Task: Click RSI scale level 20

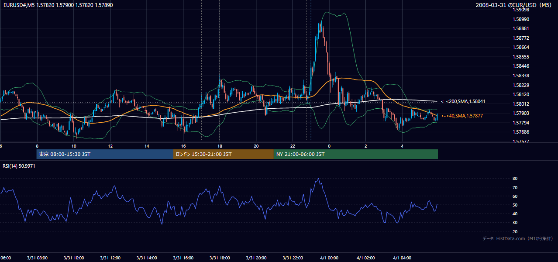Action: 515,231
